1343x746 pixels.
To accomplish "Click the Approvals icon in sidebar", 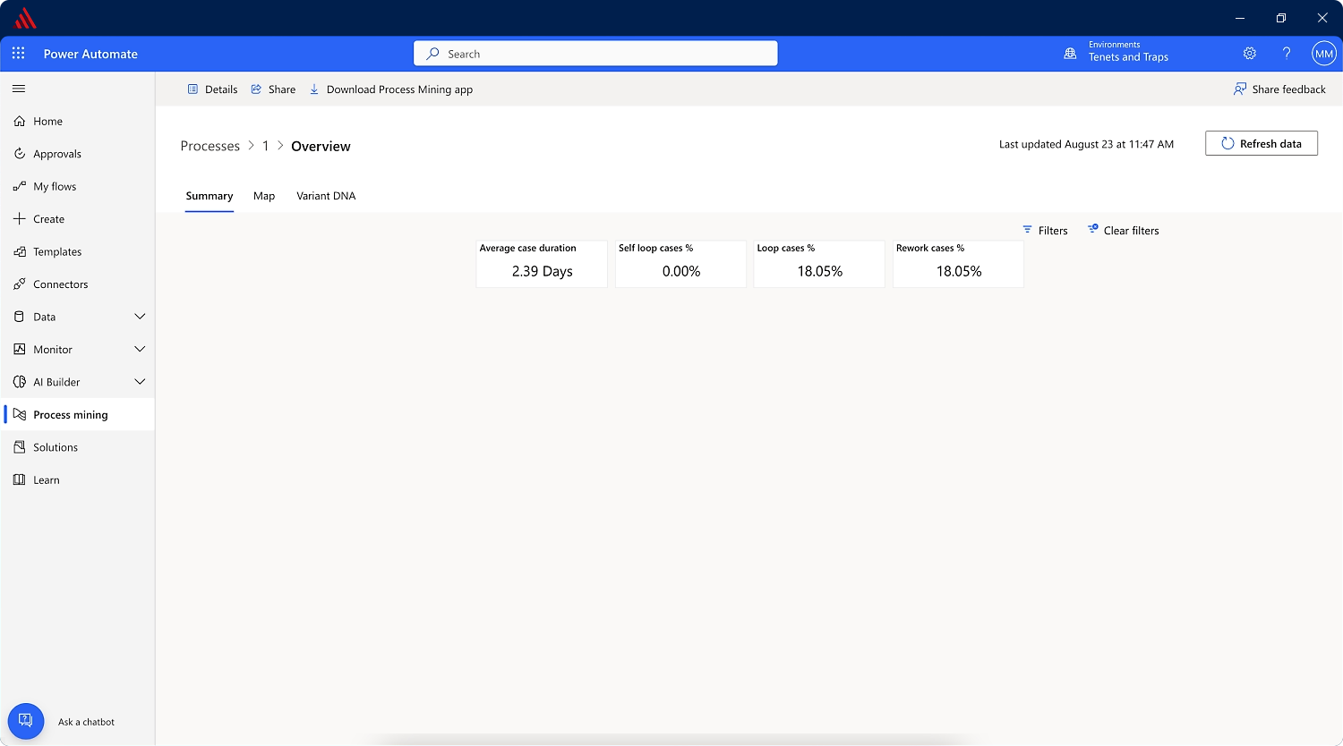I will click(x=20, y=154).
